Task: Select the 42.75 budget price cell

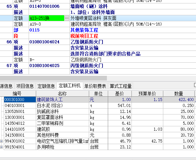Action: 147,141
